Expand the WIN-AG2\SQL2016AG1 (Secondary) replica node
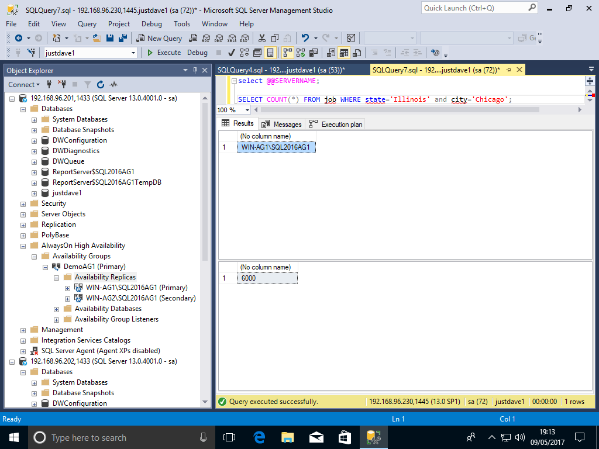Screen dimensions: 599x449 tap(68, 298)
